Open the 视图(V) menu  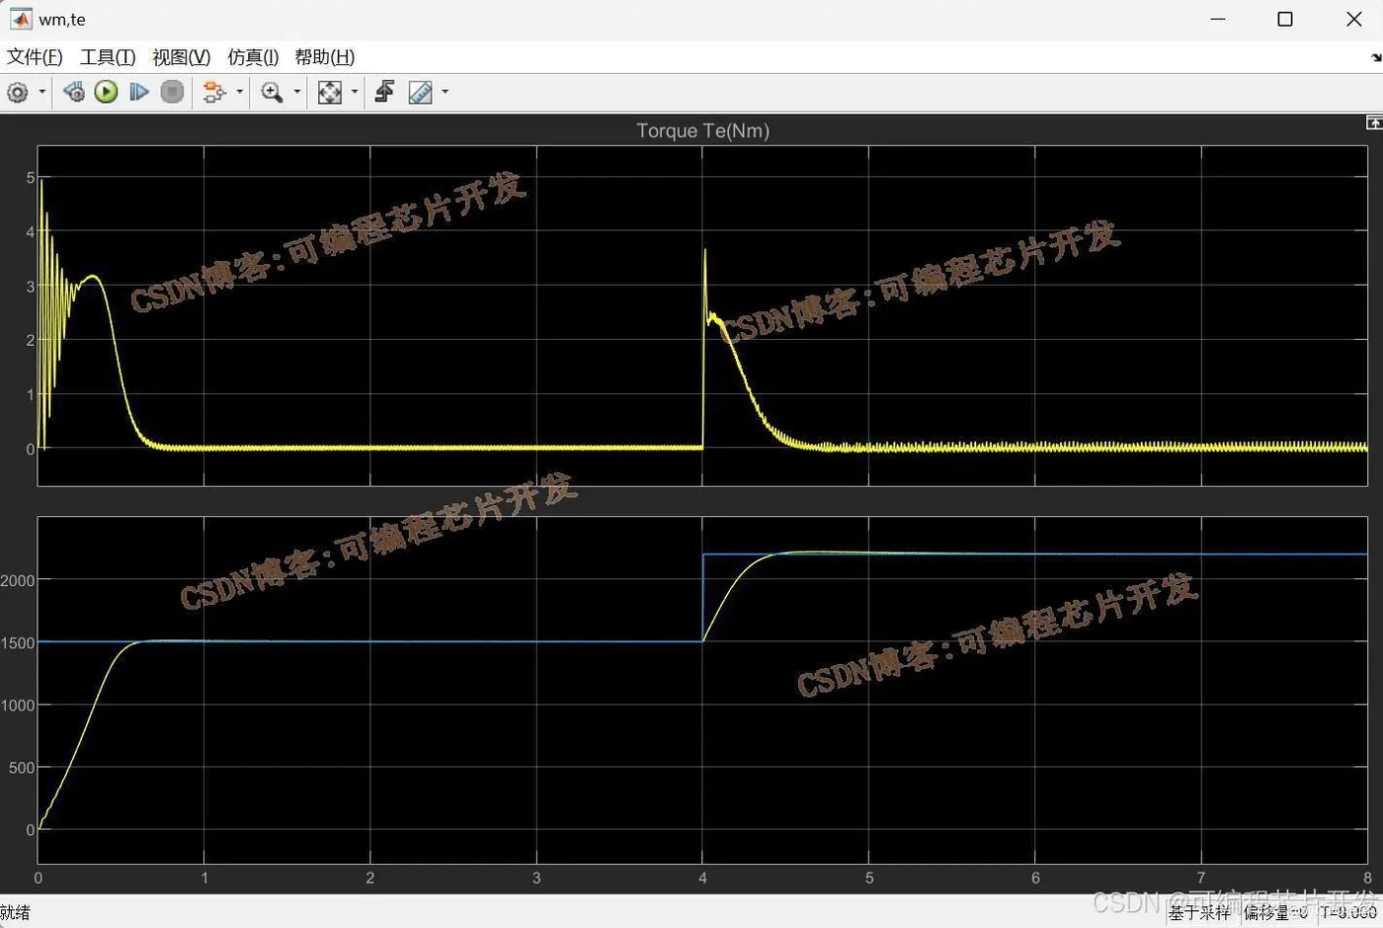(182, 57)
